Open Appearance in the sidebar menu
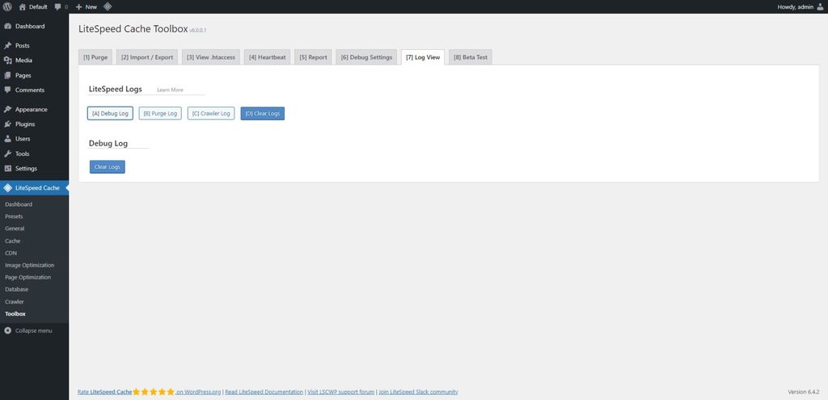The height and width of the screenshot is (400, 828). click(32, 110)
